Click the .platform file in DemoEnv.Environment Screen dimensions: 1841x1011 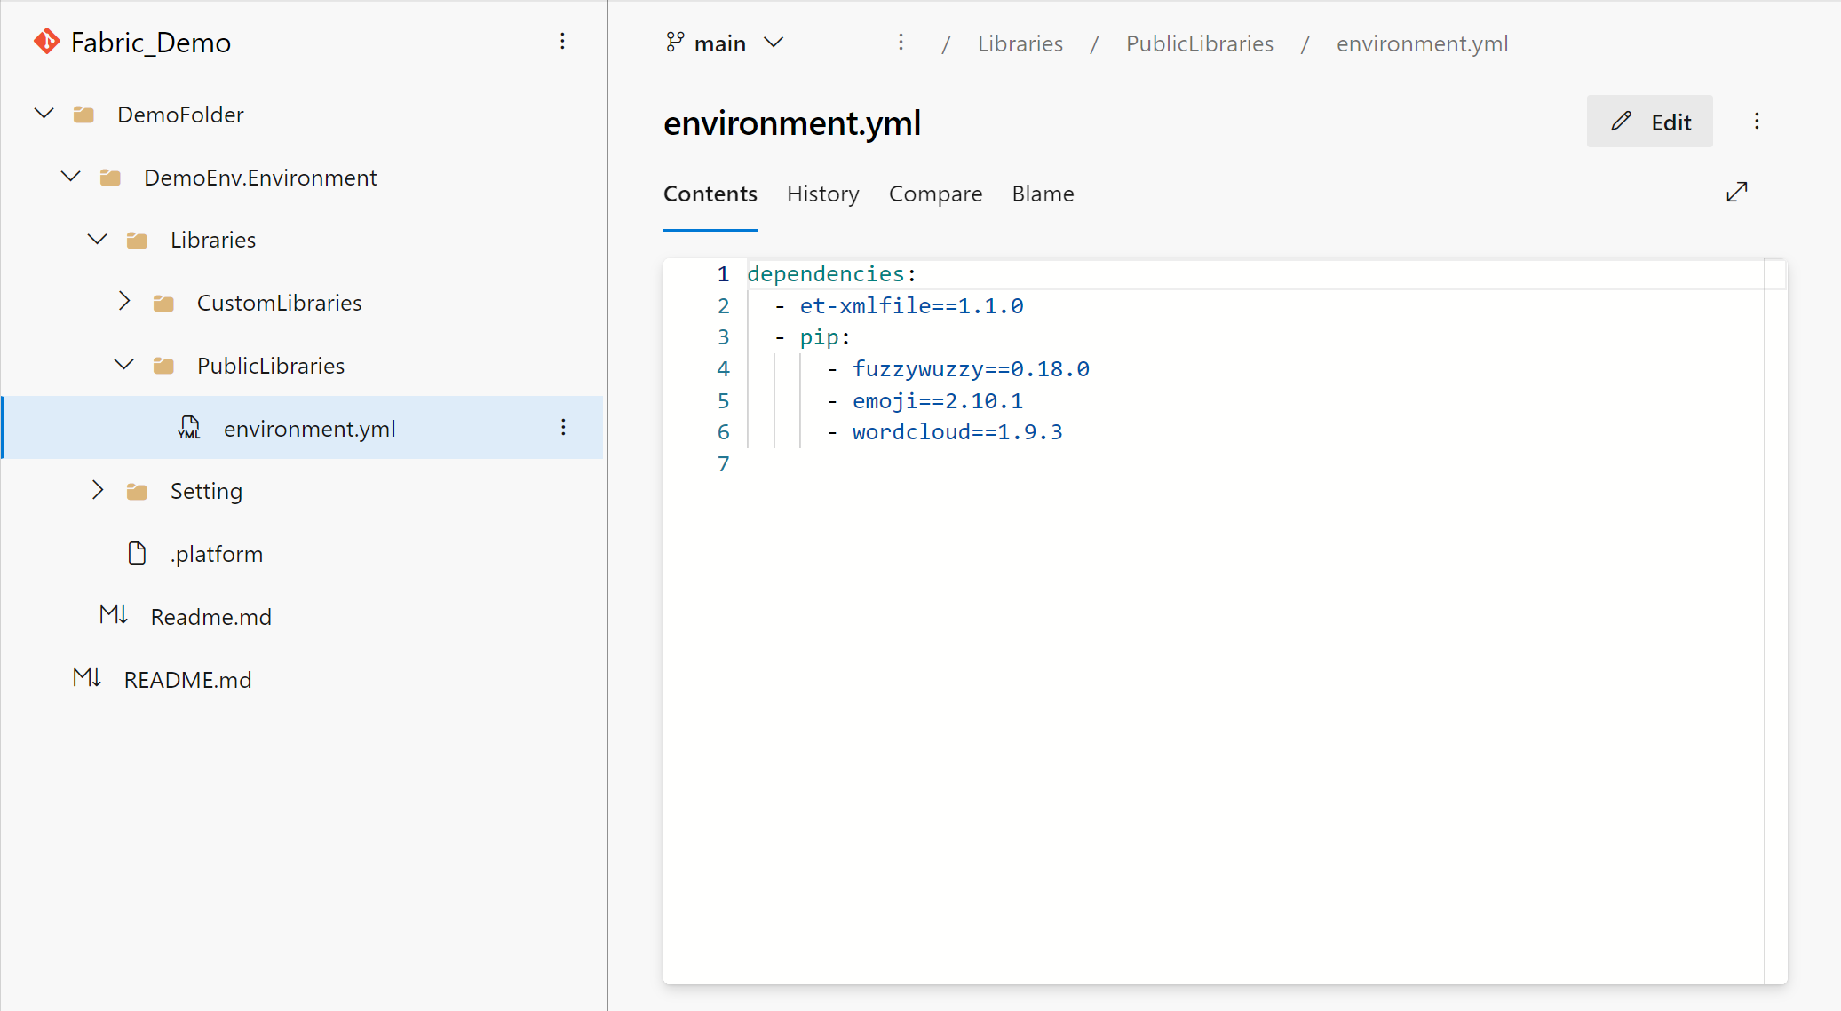tap(218, 554)
